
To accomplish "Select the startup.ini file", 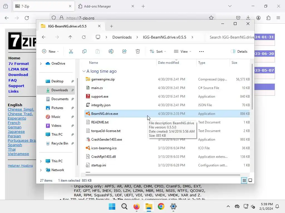I will [167, 165].
